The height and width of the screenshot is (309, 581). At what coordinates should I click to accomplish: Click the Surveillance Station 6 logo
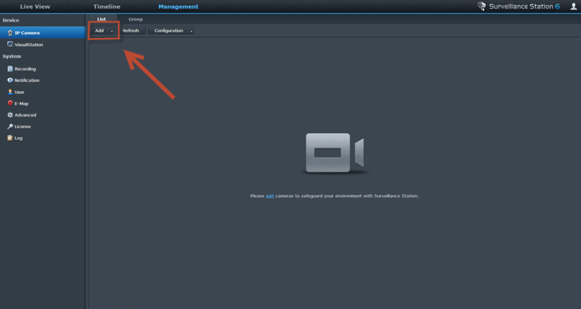518,6
